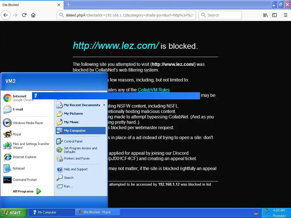The height and width of the screenshot is (218, 291).
Task: Open Mypal browser from Start menu
Action: [12, 134]
